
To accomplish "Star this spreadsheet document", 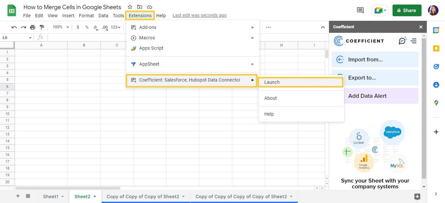I will pyautogui.click(x=130, y=7).
